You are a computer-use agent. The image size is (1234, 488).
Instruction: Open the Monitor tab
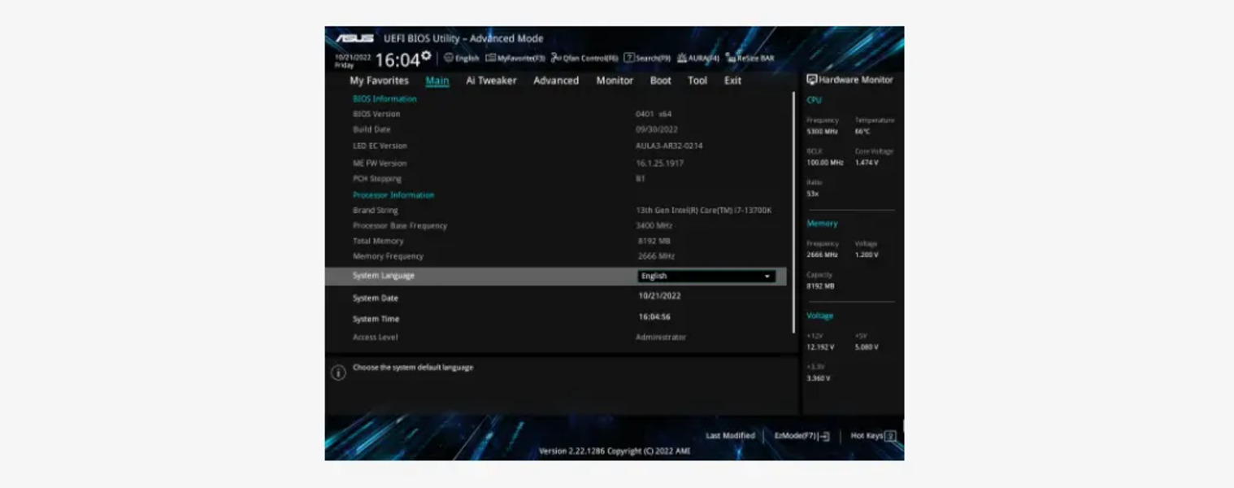point(615,81)
